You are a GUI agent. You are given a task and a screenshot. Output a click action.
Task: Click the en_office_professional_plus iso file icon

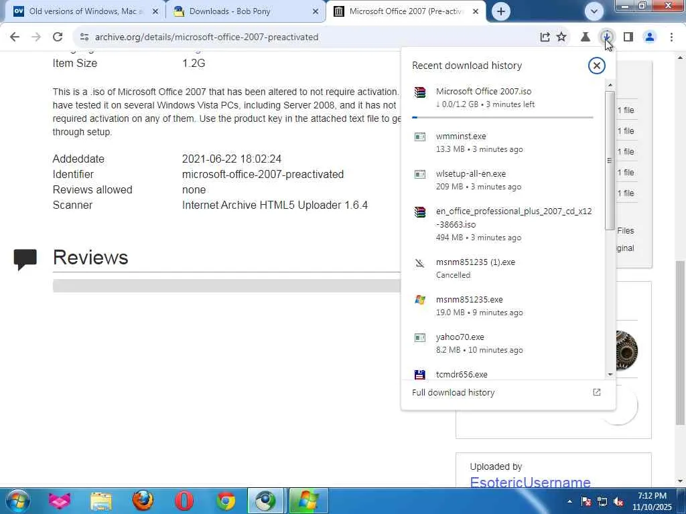point(420,212)
